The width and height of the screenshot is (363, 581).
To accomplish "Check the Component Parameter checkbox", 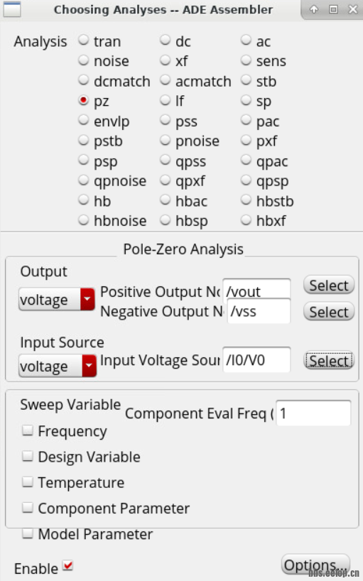I will point(28,507).
